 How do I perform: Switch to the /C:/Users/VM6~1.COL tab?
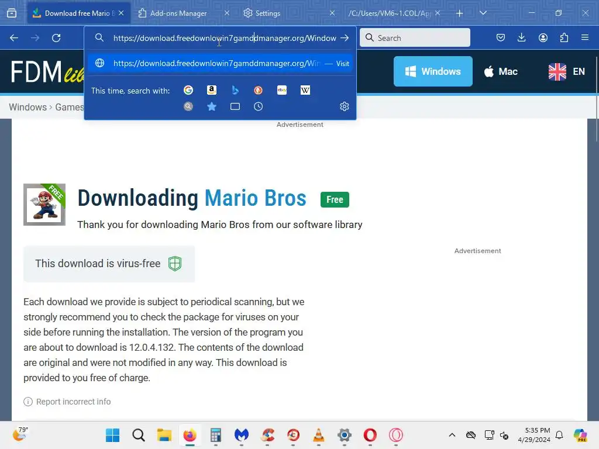point(390,13)
